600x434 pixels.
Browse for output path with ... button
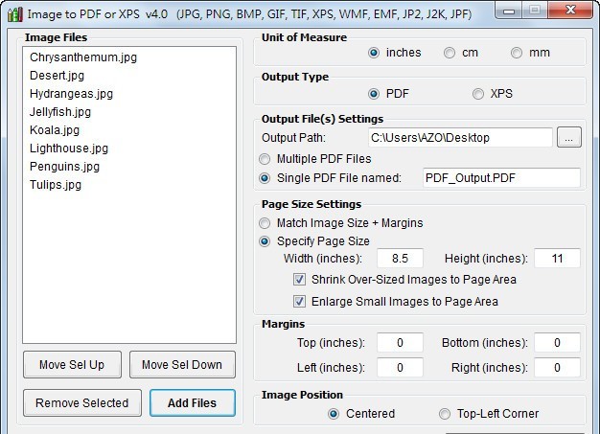[568, 138]
